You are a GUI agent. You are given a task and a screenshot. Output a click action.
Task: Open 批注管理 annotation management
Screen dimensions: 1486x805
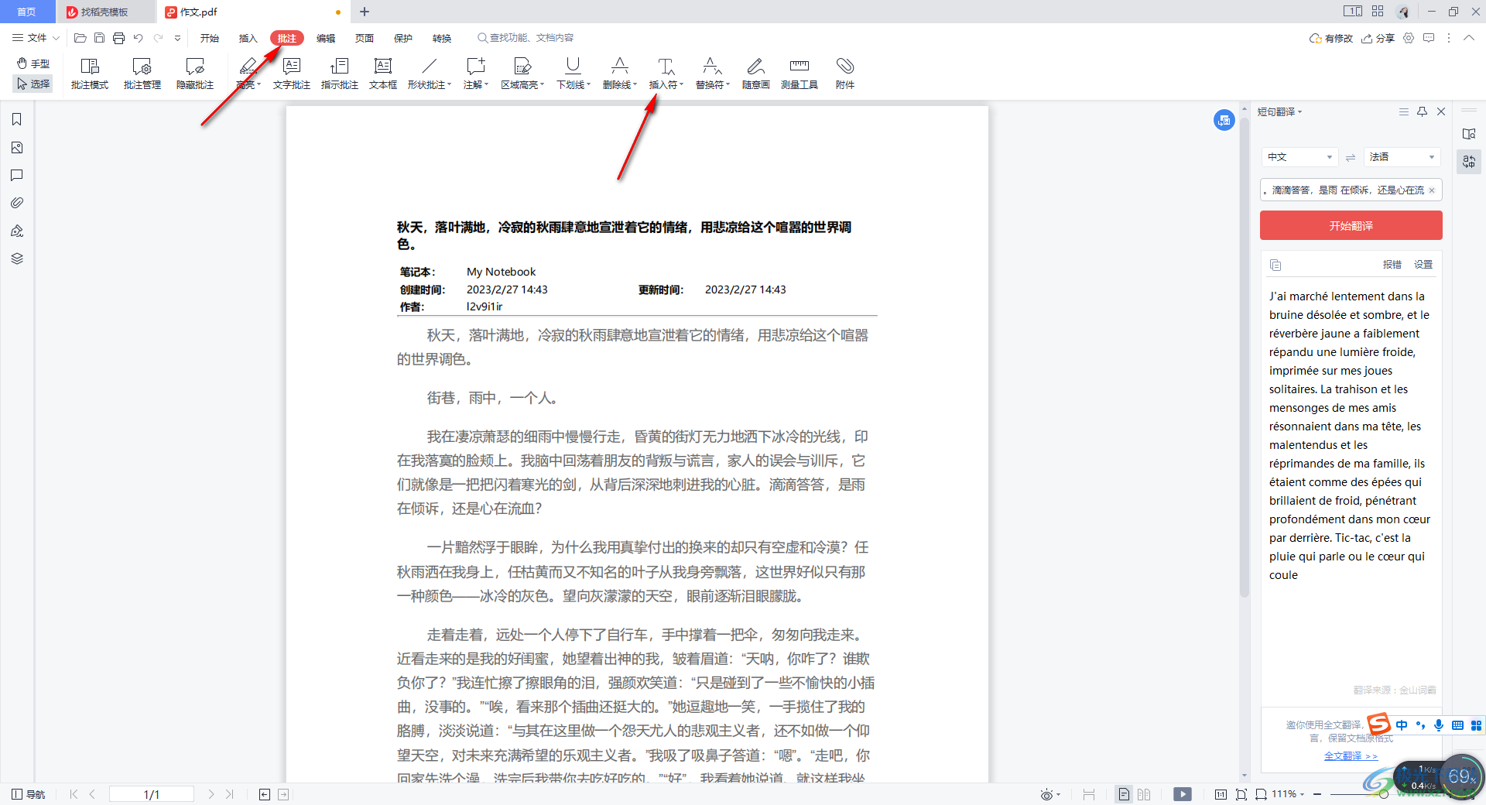point(142,74)
